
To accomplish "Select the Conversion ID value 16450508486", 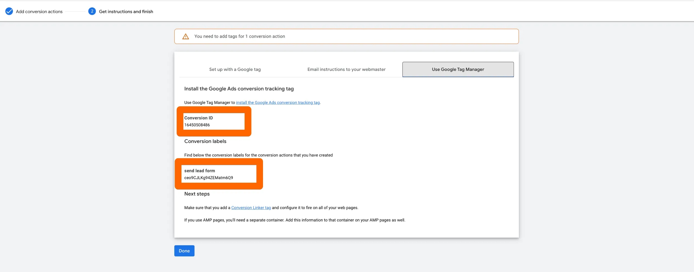I will click(x=197, y=125).
